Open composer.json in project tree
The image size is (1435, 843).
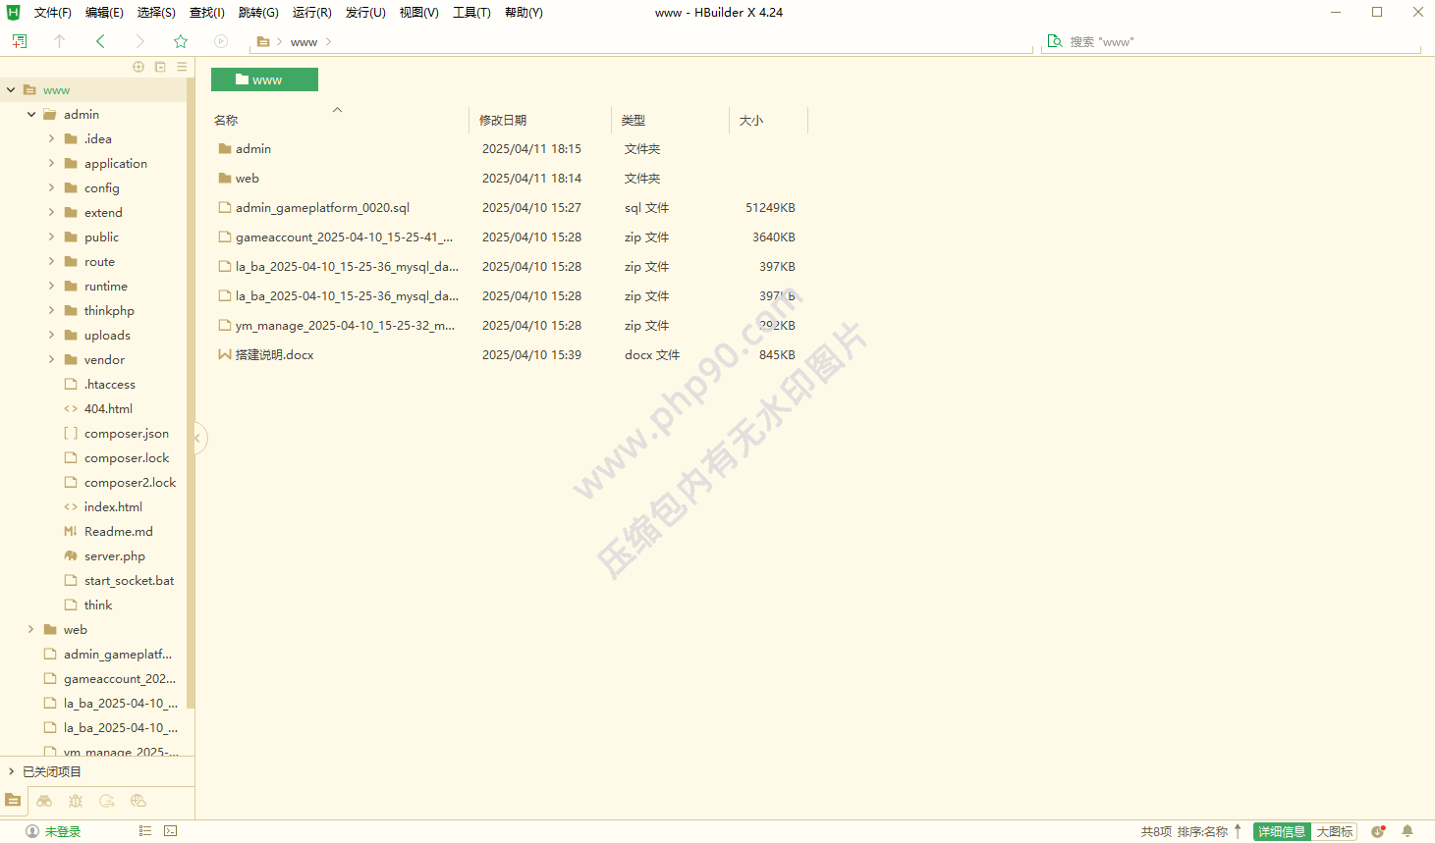pos(127,434)
